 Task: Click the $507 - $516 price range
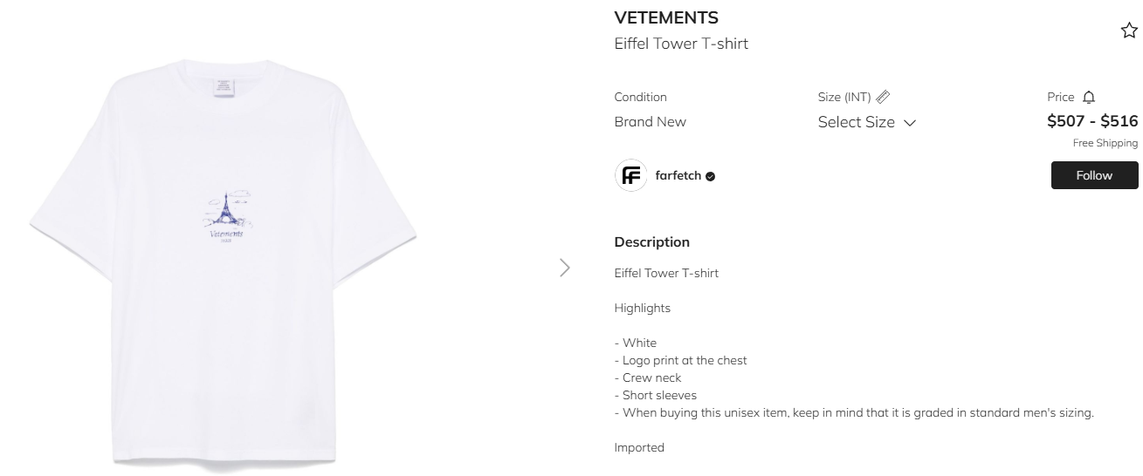[x=1092, y=121]
